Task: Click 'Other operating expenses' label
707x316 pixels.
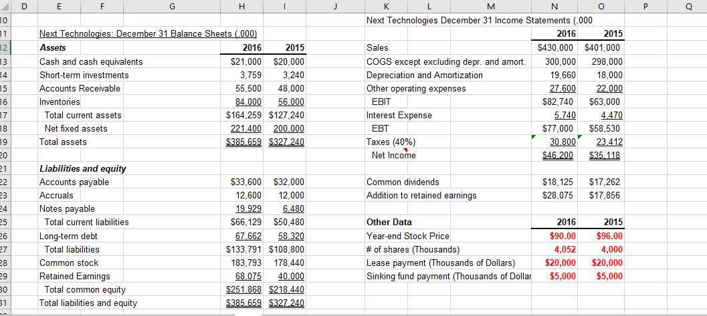Action: click(x=416, y=88)
